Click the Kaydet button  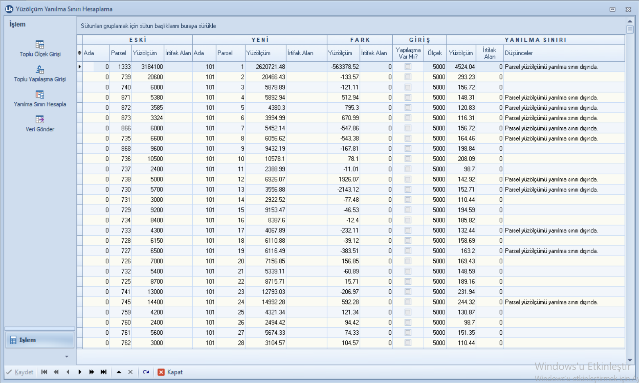(x=20, y=372)
